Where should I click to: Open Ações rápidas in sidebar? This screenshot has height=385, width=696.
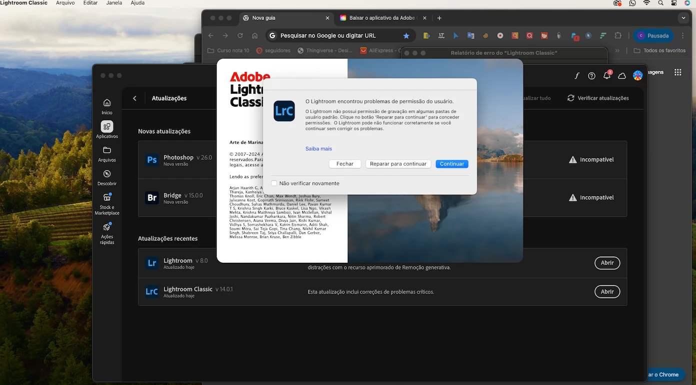107,233
